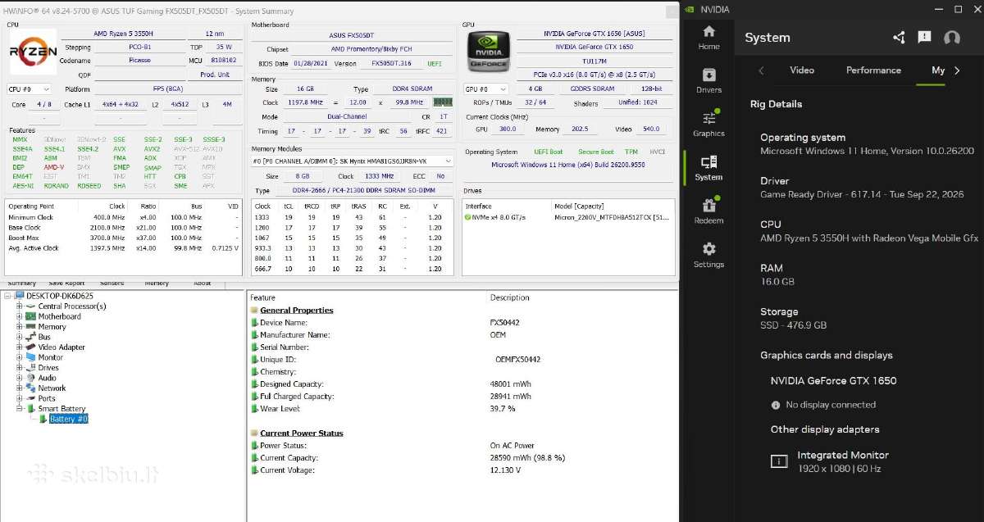Click the Motherboard icon in the tree
Screen dimensions: 984x522
(31, 316)
